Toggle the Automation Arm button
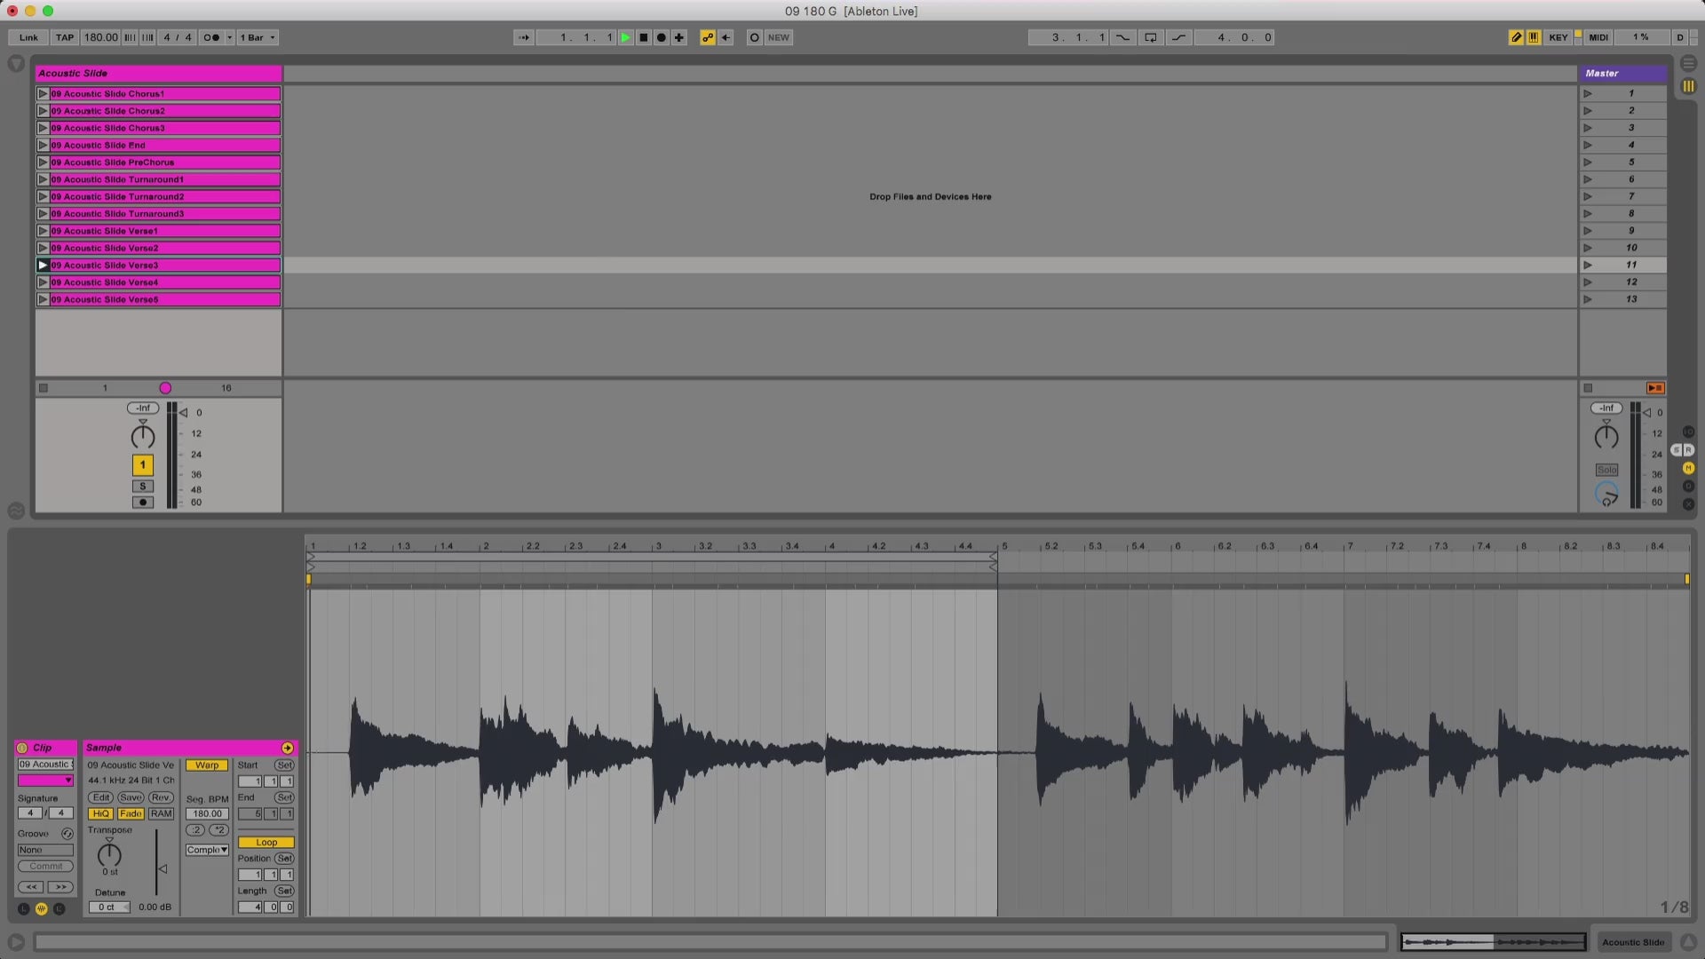 tap(708, 37)
